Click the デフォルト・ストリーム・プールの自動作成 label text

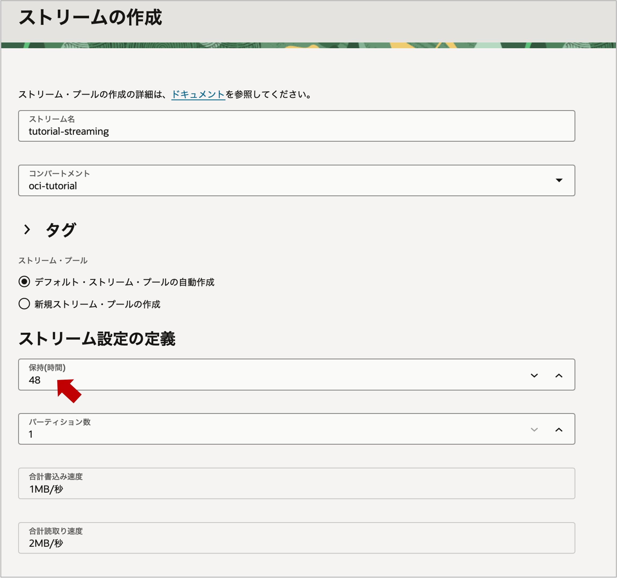click(x=124, y=282)
